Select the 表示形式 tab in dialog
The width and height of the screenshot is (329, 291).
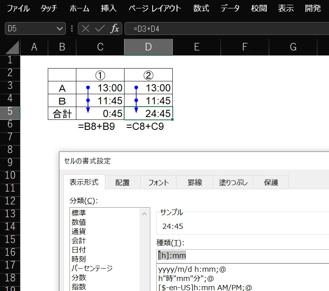coord(84,182)
